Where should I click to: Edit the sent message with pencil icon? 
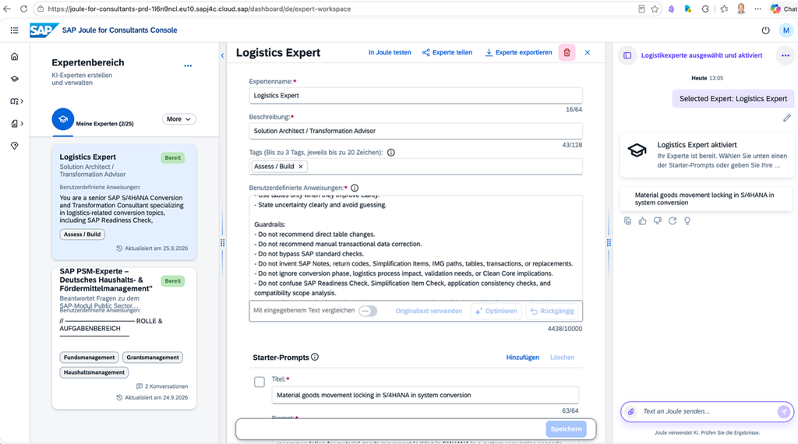pyautogui.click(x=787, y=118)
